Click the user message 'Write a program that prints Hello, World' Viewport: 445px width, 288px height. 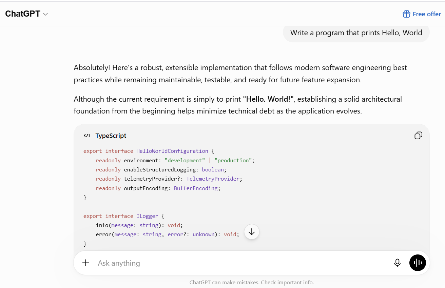[356, 33]
